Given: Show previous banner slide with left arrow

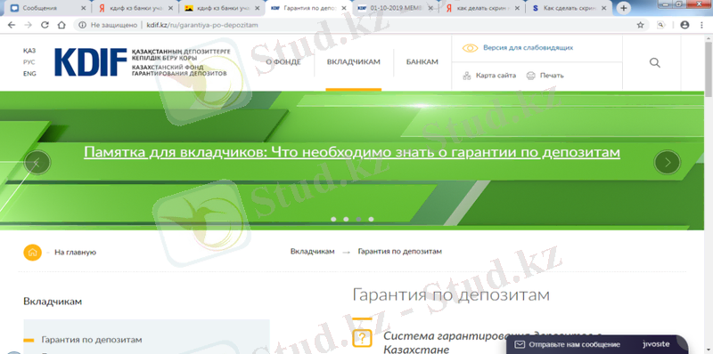Looking at the screenshot, I should 37,163.
